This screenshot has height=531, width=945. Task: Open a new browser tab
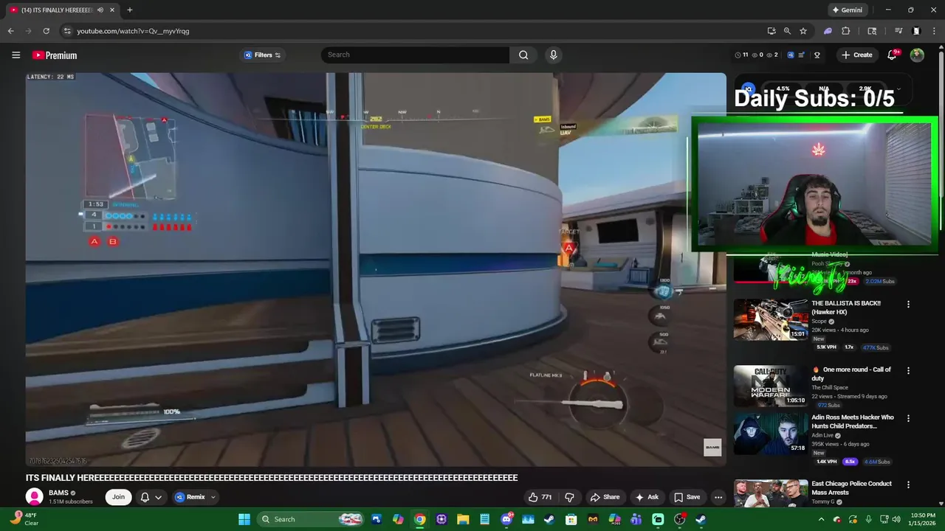tap(130, 10)
